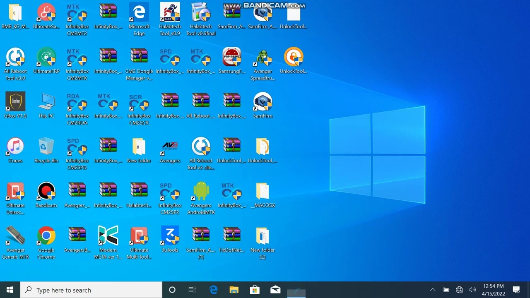Select the This PC icon
The image size is (530, 298).
pyautogui.click(x=46, y=102)
